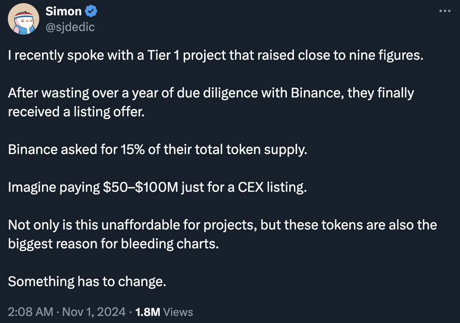Click the '$50–$100M' amount in the tweet
The image size is (460, 323).
coord(141,187)
